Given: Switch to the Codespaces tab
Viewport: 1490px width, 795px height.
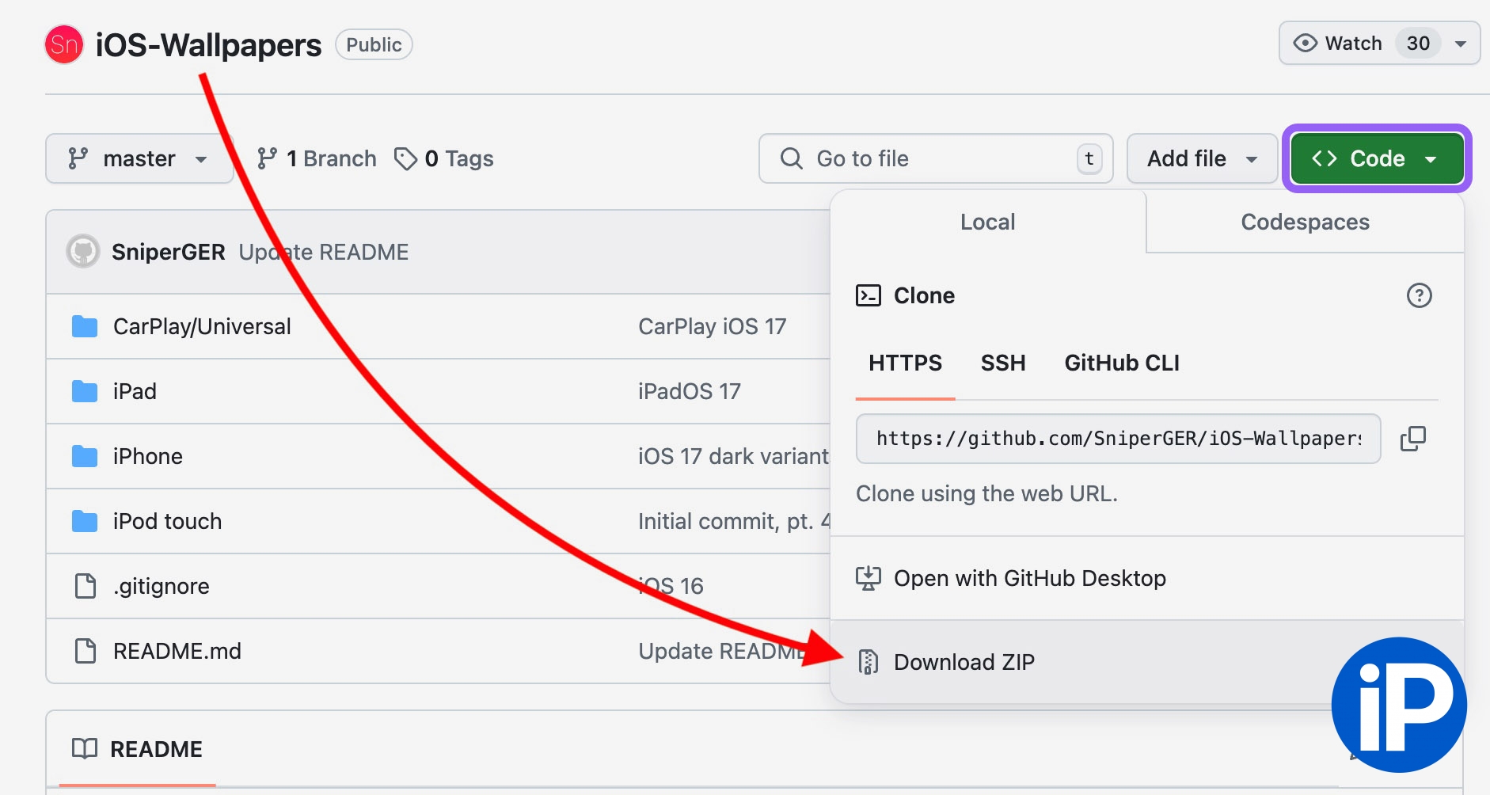Looking at the screenshot, I should pos(1305,223).
